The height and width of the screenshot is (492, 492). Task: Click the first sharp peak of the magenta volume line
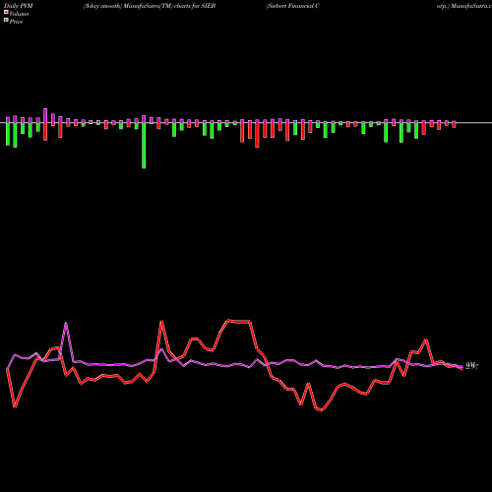66,324
